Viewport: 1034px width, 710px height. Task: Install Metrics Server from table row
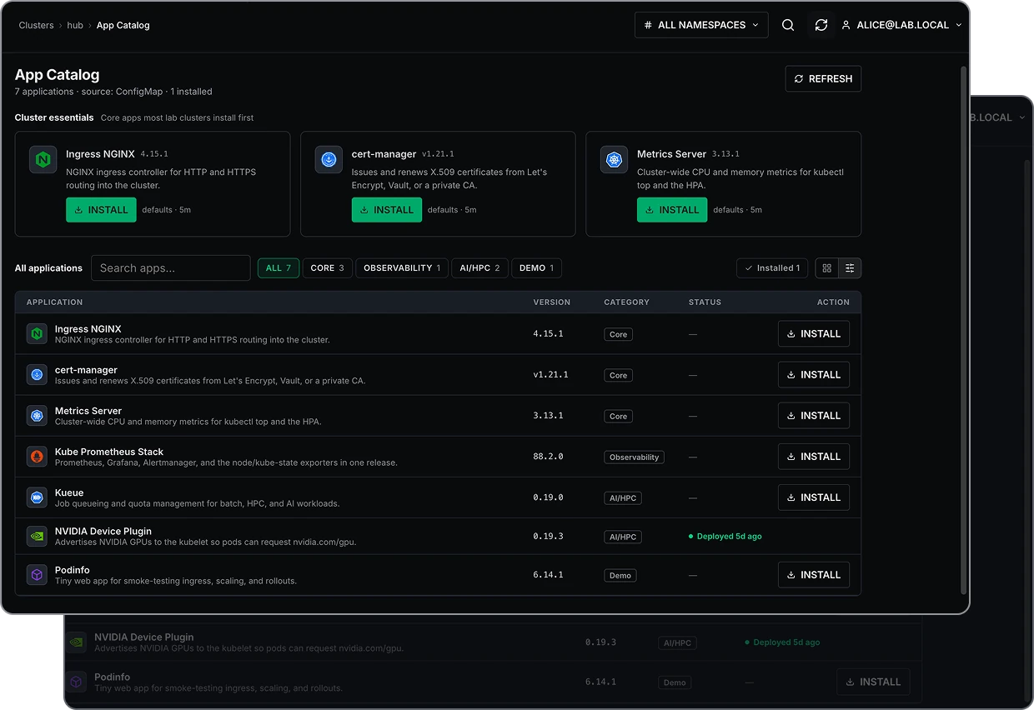(814, 415)
